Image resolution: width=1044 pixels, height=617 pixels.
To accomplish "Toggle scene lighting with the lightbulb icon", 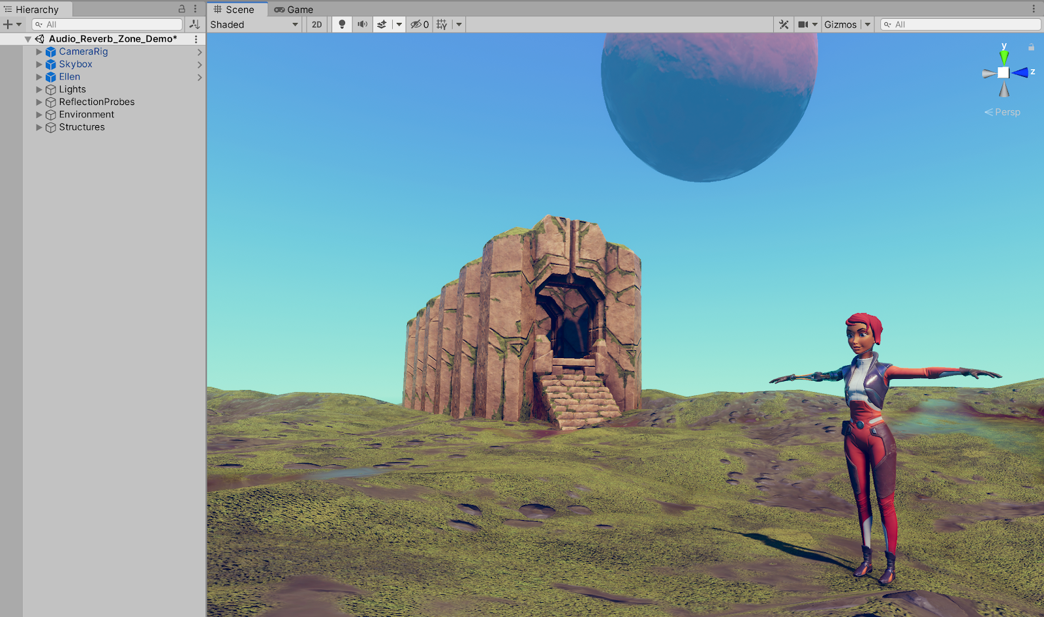I will 342,25.
